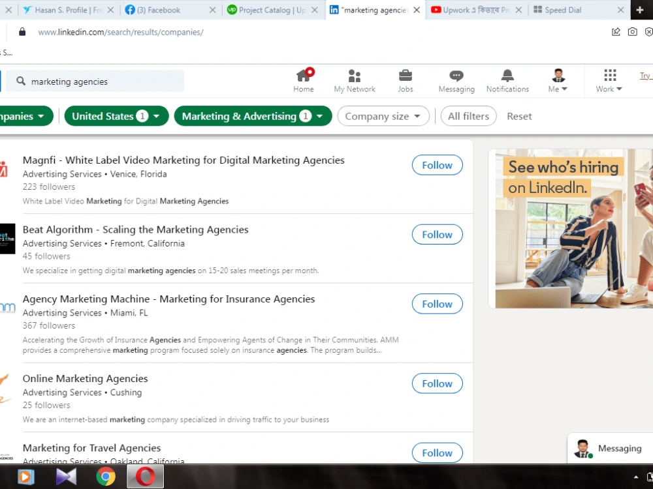The image size is (653, 489).
Task: Open the Work apps grid menu
Action: pyautogui.click(x=609, y=81)
